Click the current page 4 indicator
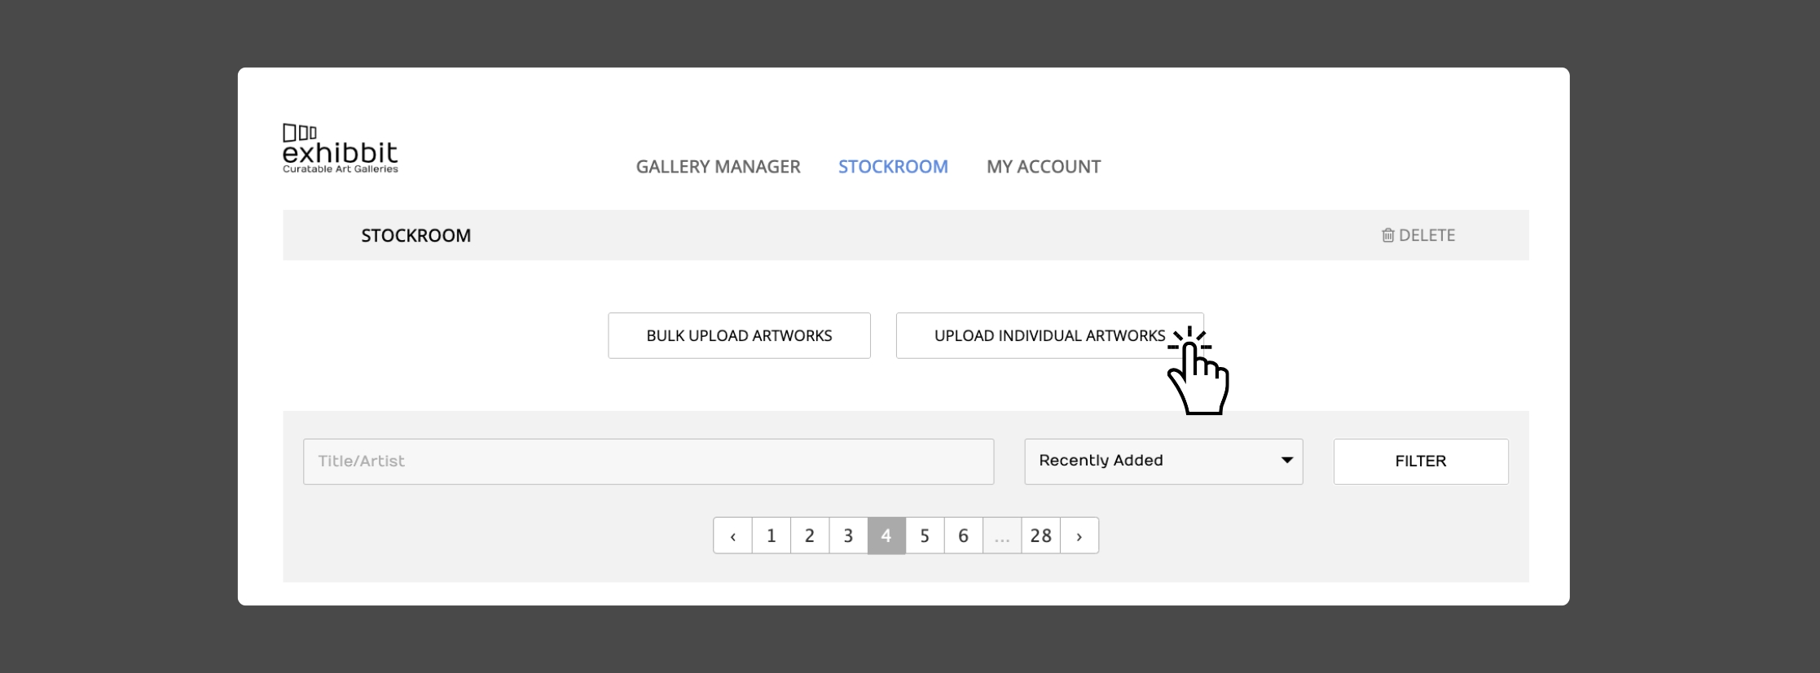The image size is (1820, 673). point(886,535)
